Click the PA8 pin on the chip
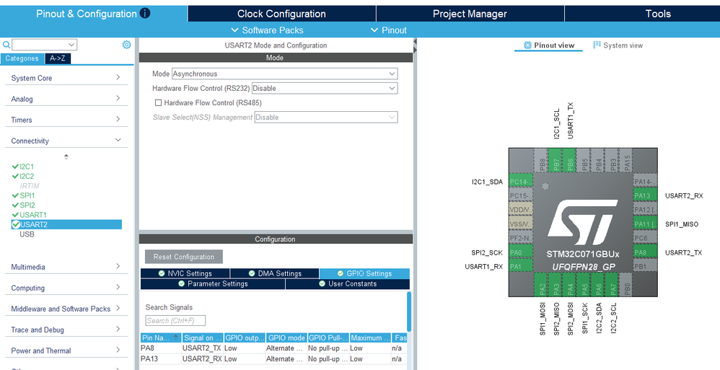The height and width of the screenshot is (370, 720). (x=645, y=252)
